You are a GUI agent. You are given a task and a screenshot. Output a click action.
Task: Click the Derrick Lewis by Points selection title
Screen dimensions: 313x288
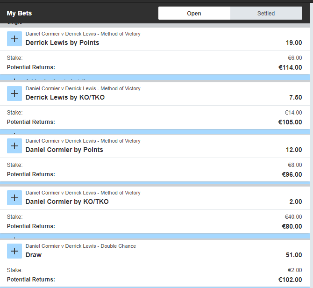tap(62, 43)
